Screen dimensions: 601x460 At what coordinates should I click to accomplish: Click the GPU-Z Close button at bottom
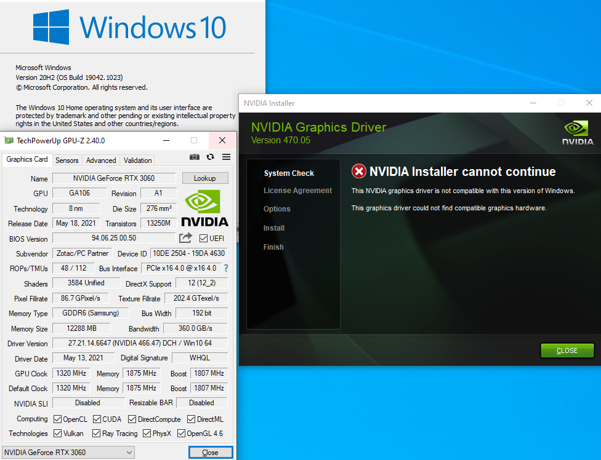tap(211, 453)
